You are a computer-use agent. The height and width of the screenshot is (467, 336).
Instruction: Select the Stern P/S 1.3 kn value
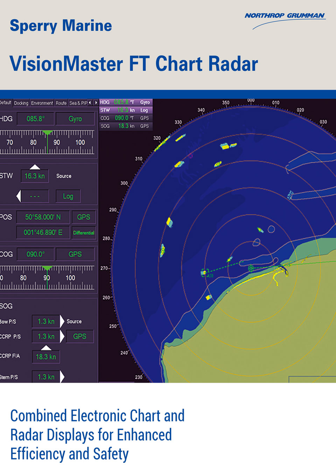(46, 377)
